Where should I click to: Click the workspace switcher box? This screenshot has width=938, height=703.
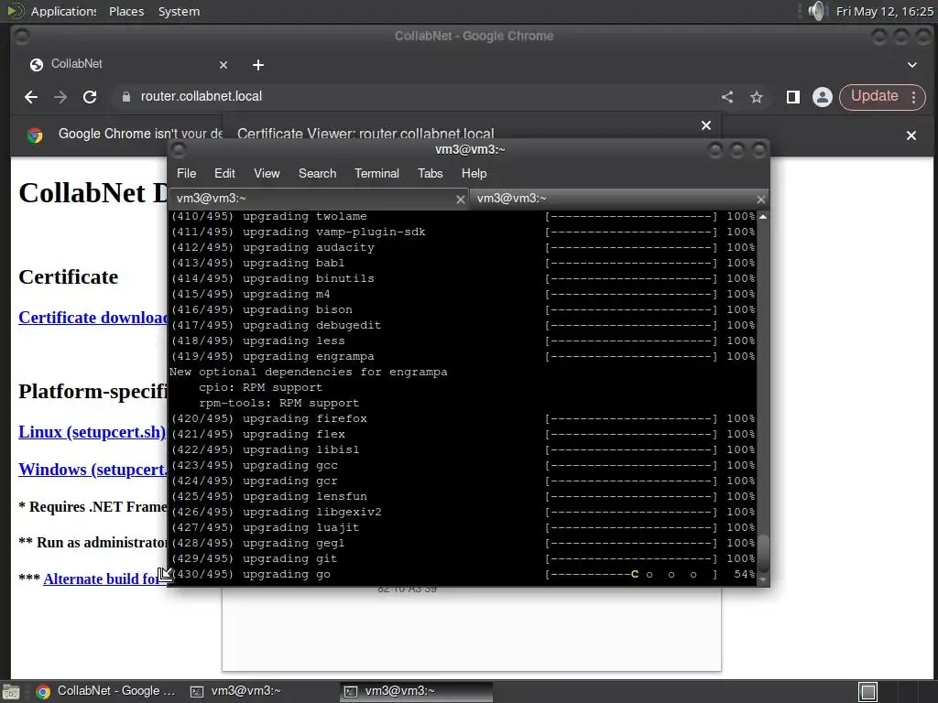pos(868,692)
